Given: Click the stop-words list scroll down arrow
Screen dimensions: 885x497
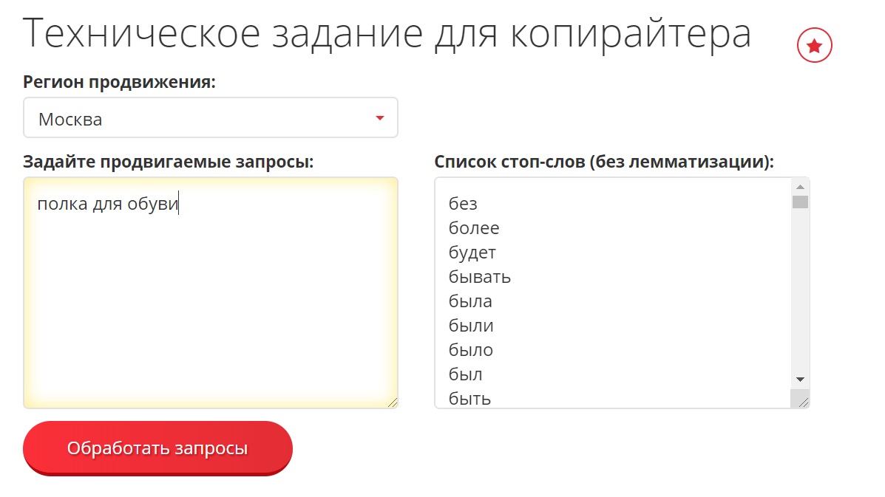Looking at the screenshot, I should (800, 379).
